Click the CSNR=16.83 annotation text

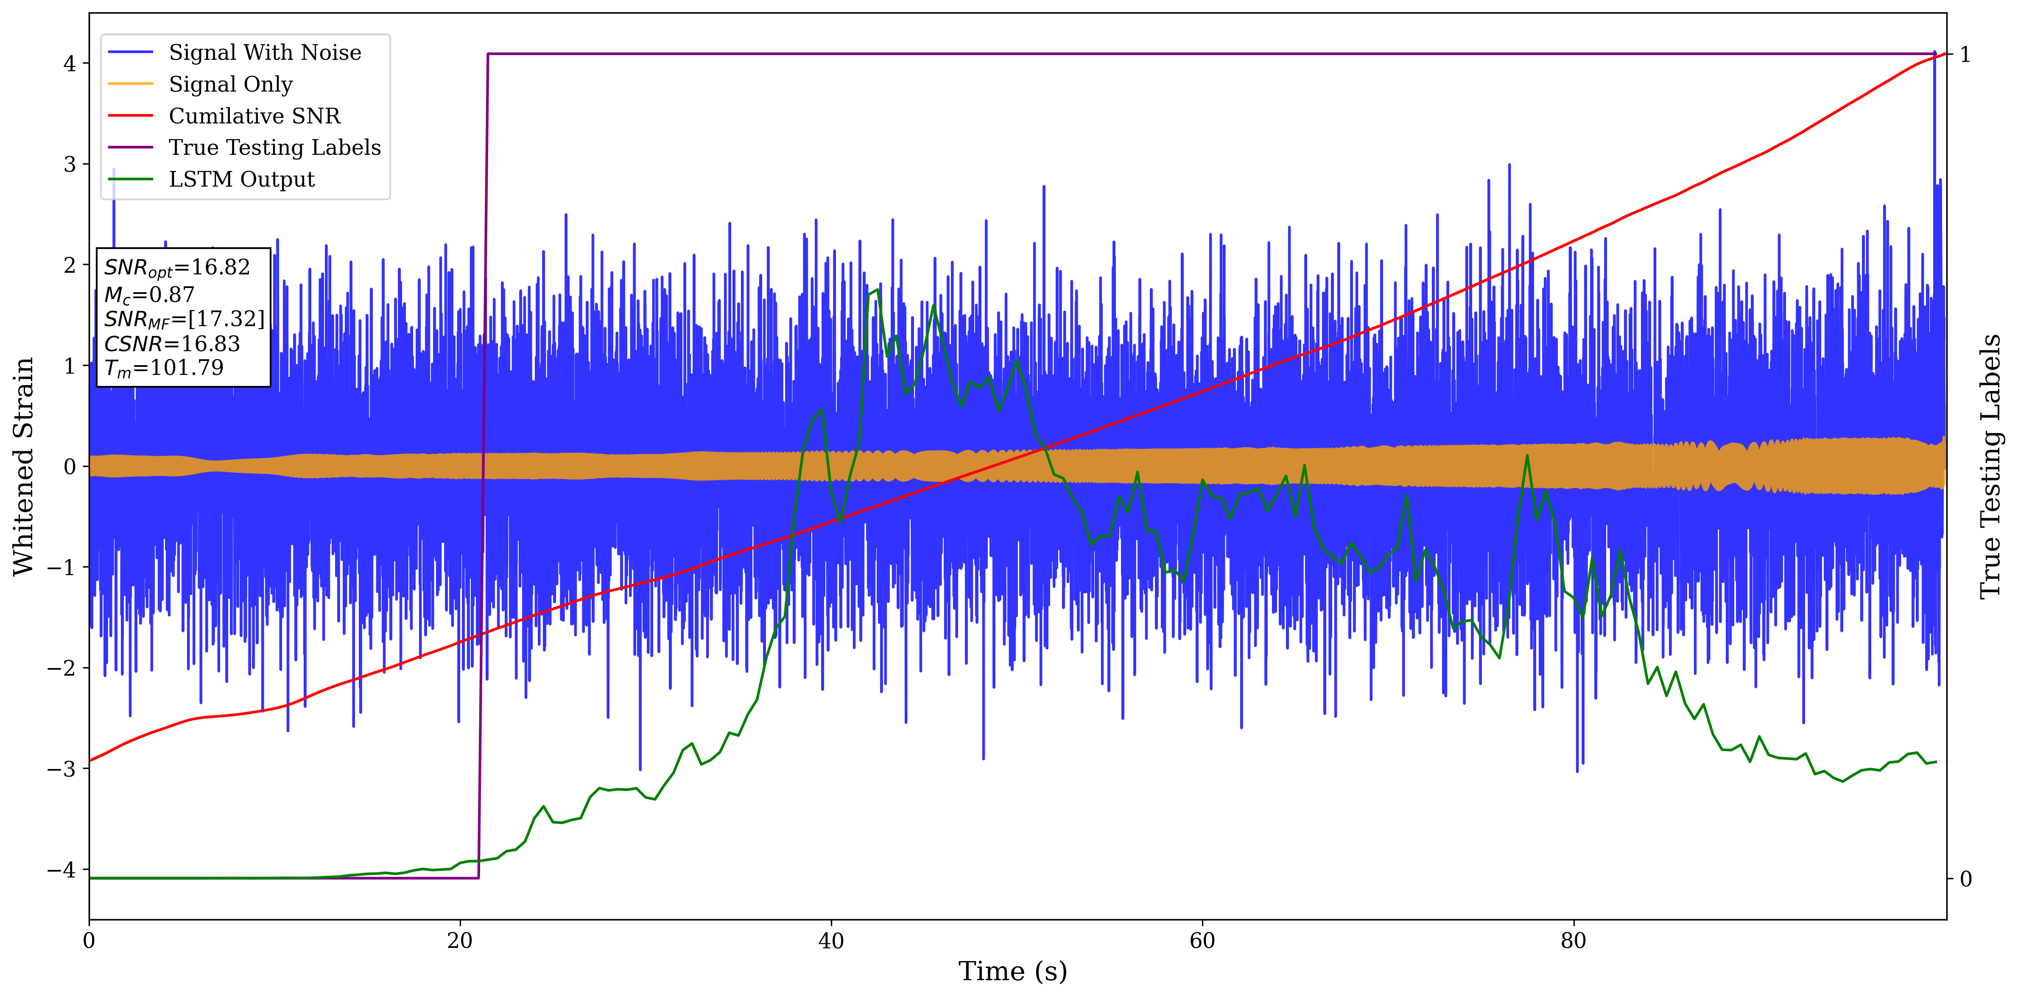172,344
